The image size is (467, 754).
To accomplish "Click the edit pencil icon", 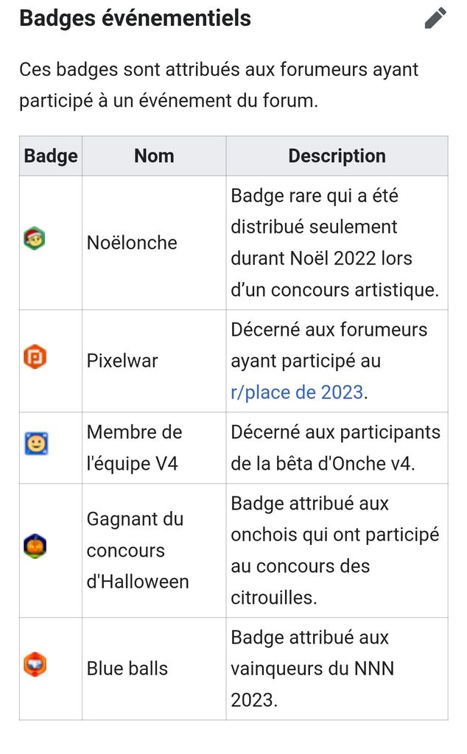I will pos(435,18).
